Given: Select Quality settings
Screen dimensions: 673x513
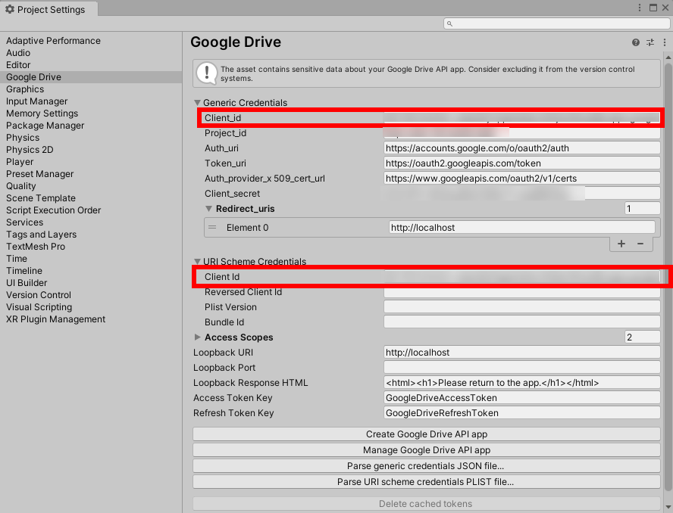Looking at the screenshot, I should point(21,186).
